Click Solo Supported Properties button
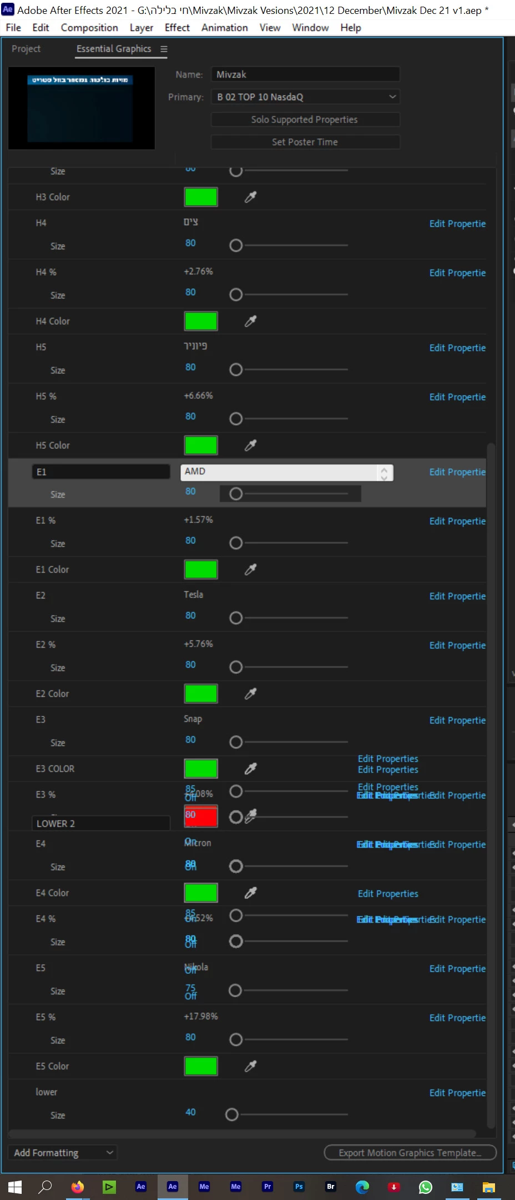This screenshot has width=515, height=1200. pos(306,119)
